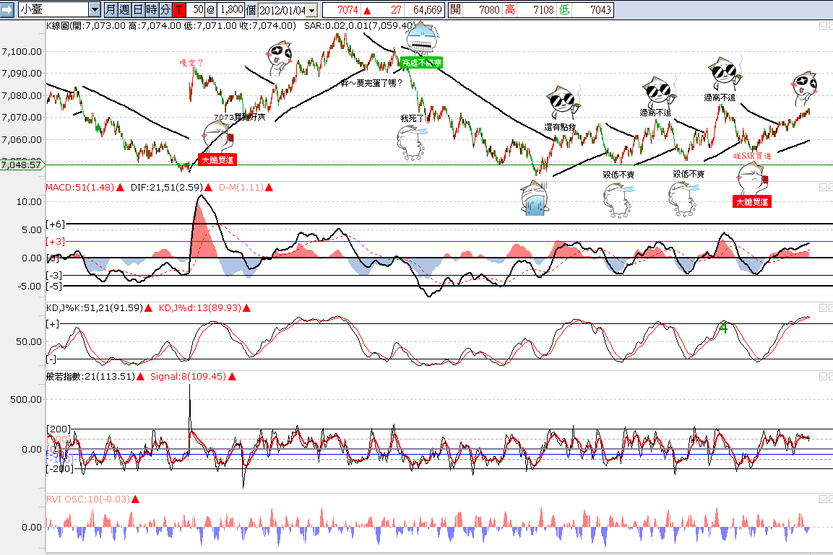833x555 pixels.
Task: Click the 7073買到好爽 annotation
Action: pos(240,117)
